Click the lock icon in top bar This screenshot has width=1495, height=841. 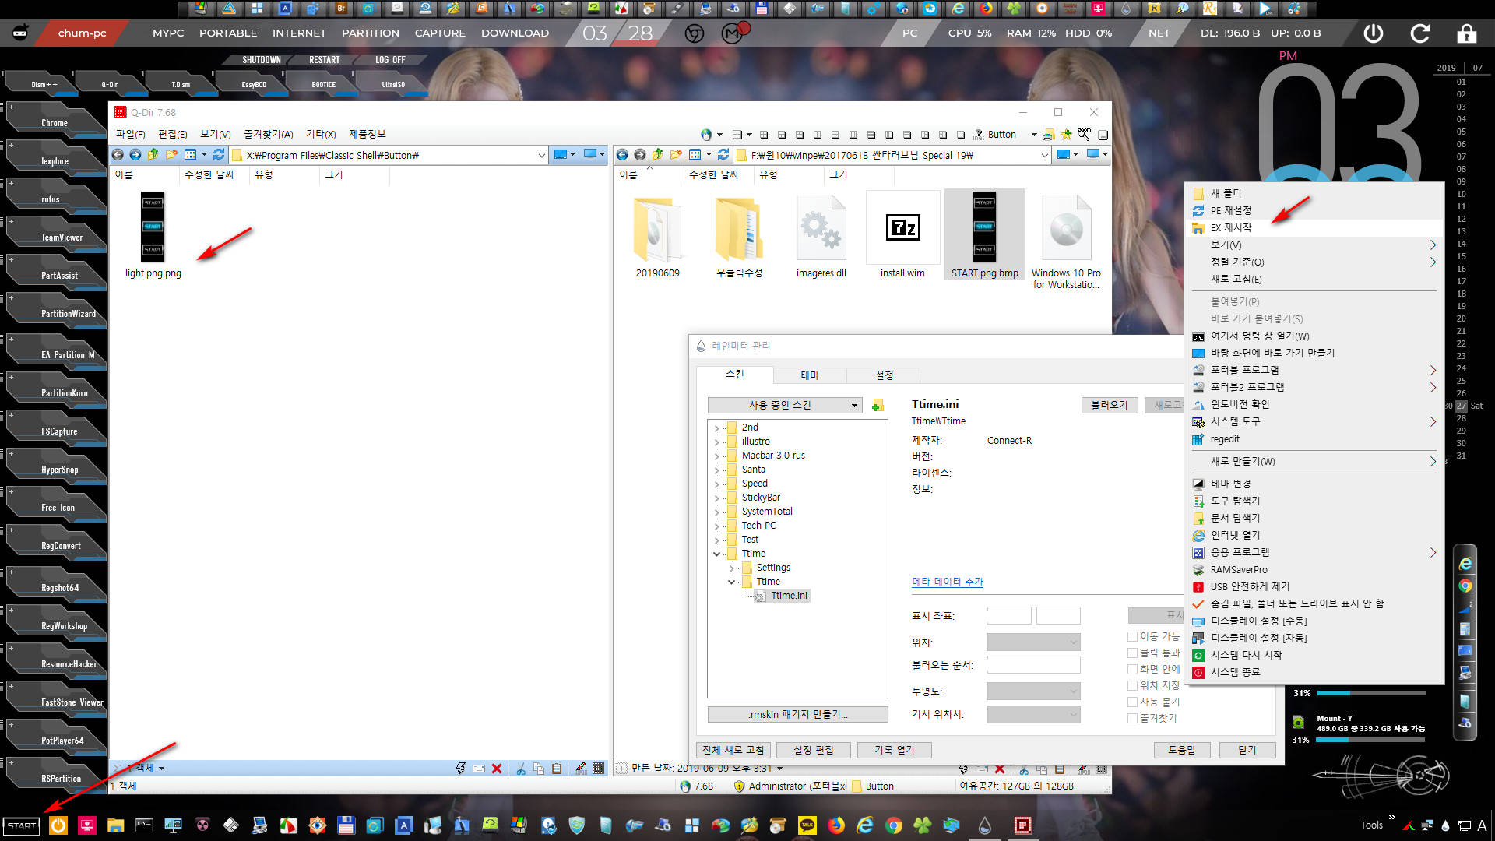(1467, 33)
